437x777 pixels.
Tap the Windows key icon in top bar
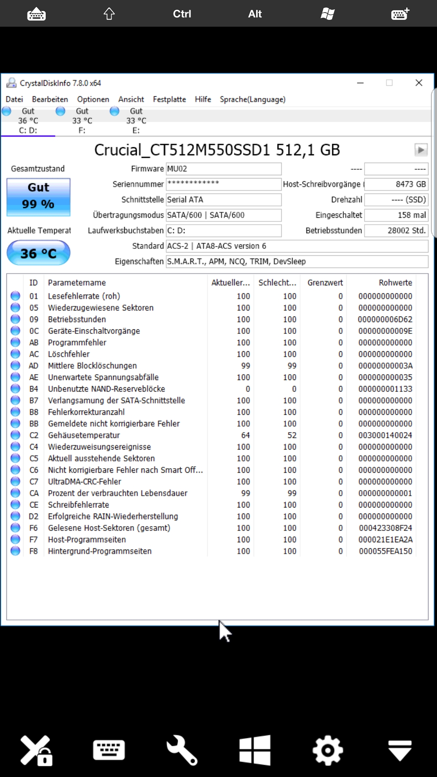click(328, 14)
